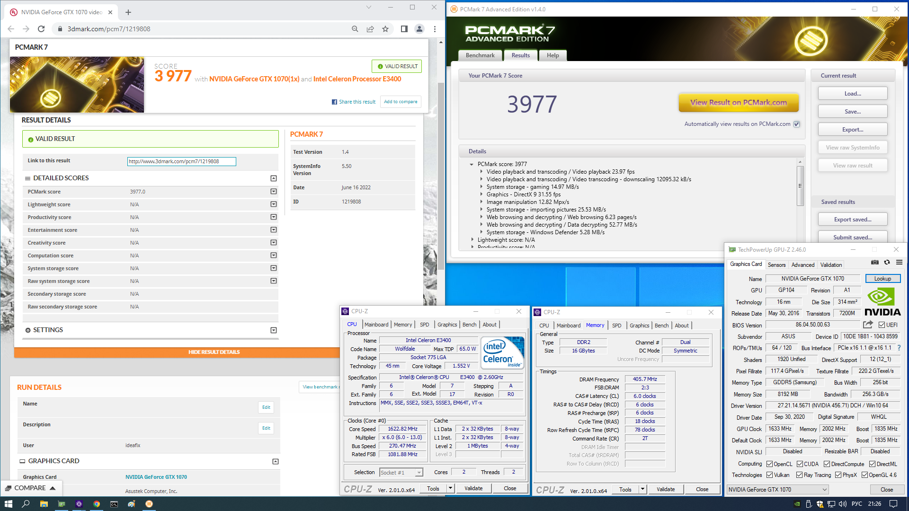Click HIDE RESULT DETAILS orange bar
This screenshot has height=511, width=909.
(214, 352)
